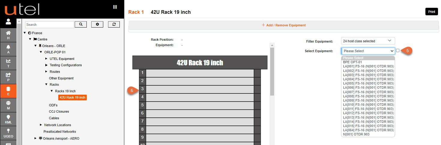Click the search magnifier button
This screenshot has height=145, width=441.
pyautogui.click(x=80, y=24)
